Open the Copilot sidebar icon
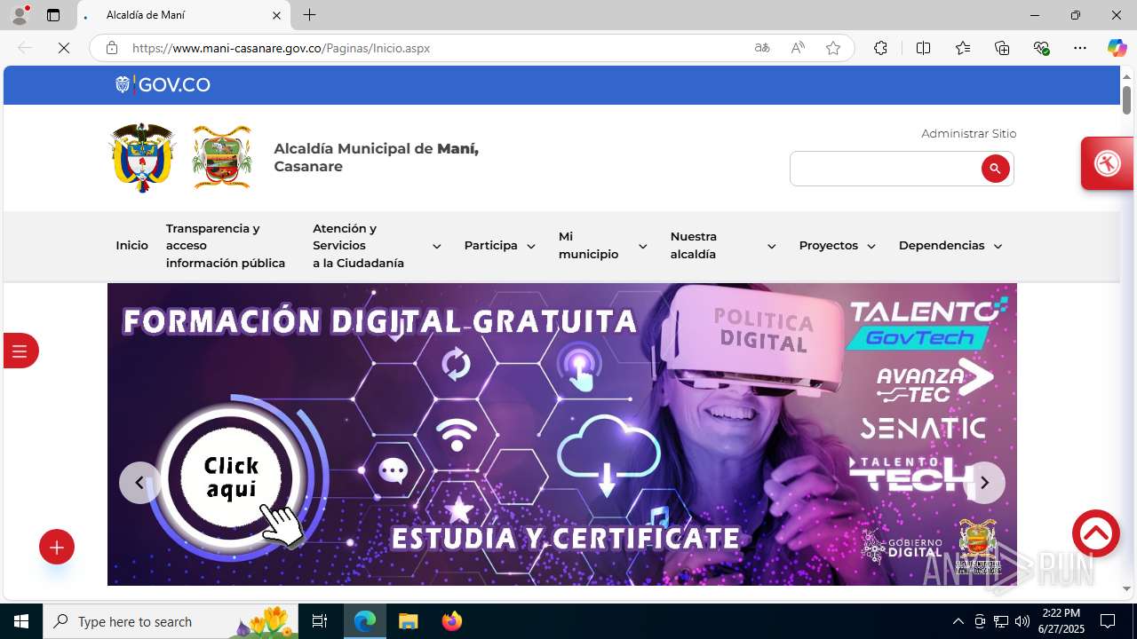 (1117, 48)
